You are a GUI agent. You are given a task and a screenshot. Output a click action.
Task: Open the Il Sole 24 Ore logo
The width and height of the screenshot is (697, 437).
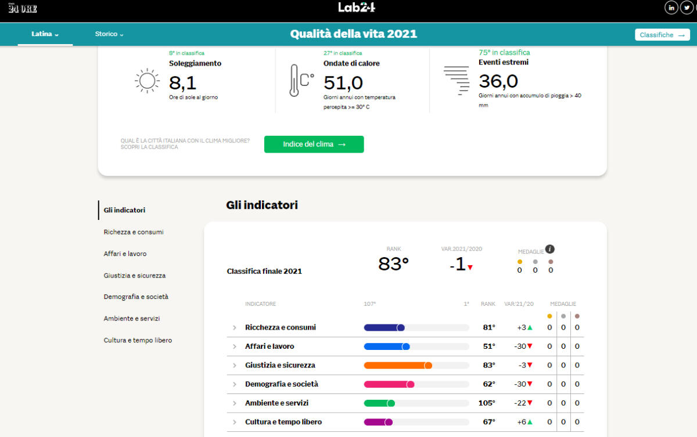(23, 8)
